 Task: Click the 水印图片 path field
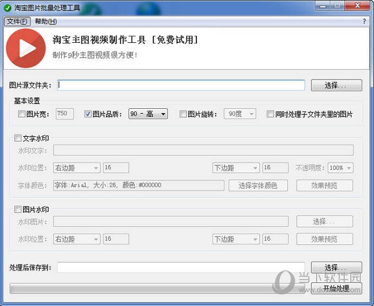coord(171,221)
